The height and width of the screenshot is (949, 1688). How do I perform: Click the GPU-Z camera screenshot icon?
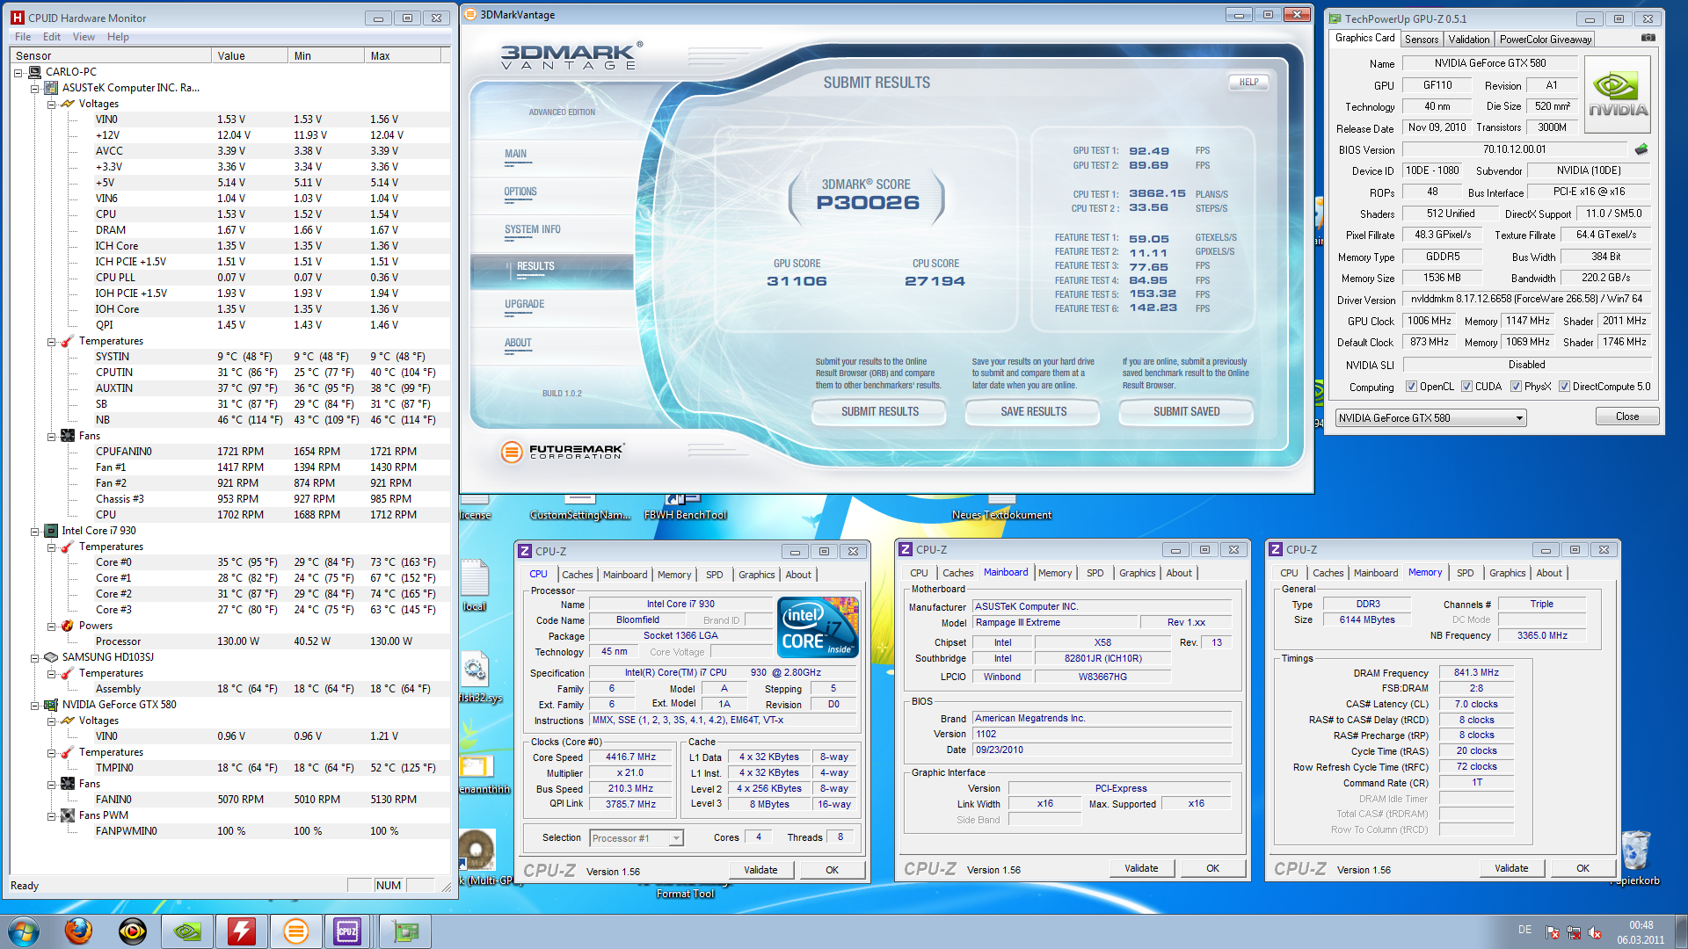click(x=1648, y=38)
